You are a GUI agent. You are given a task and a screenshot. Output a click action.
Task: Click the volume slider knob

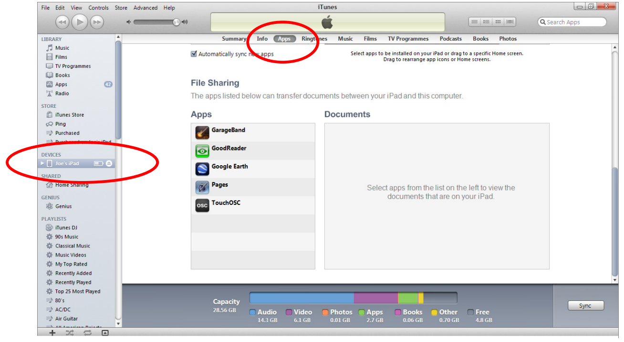pyautogui.click(x=177, y=22)
